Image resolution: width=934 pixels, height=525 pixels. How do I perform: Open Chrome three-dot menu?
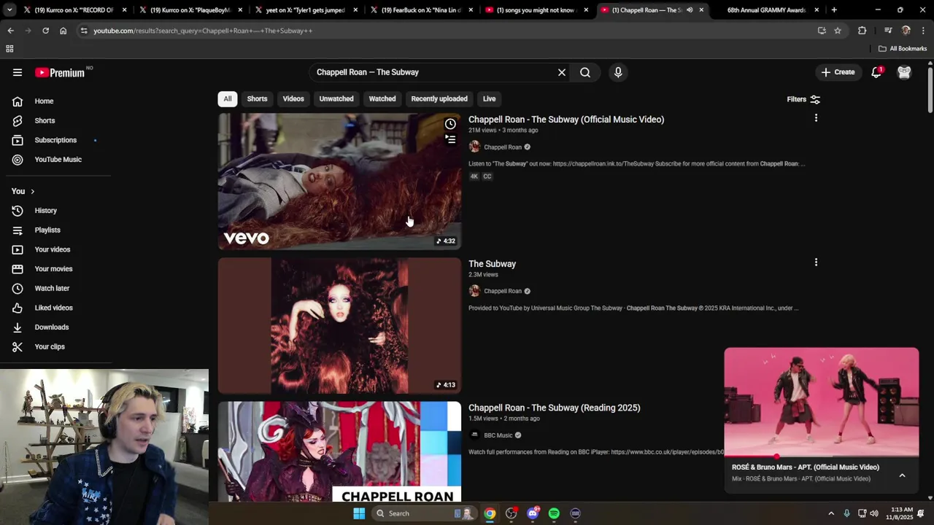pos(923,31)
